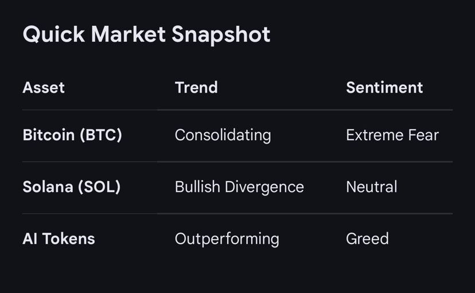Select the Trend column header
The width and height of the screenshot is (475, 293).
196,87
